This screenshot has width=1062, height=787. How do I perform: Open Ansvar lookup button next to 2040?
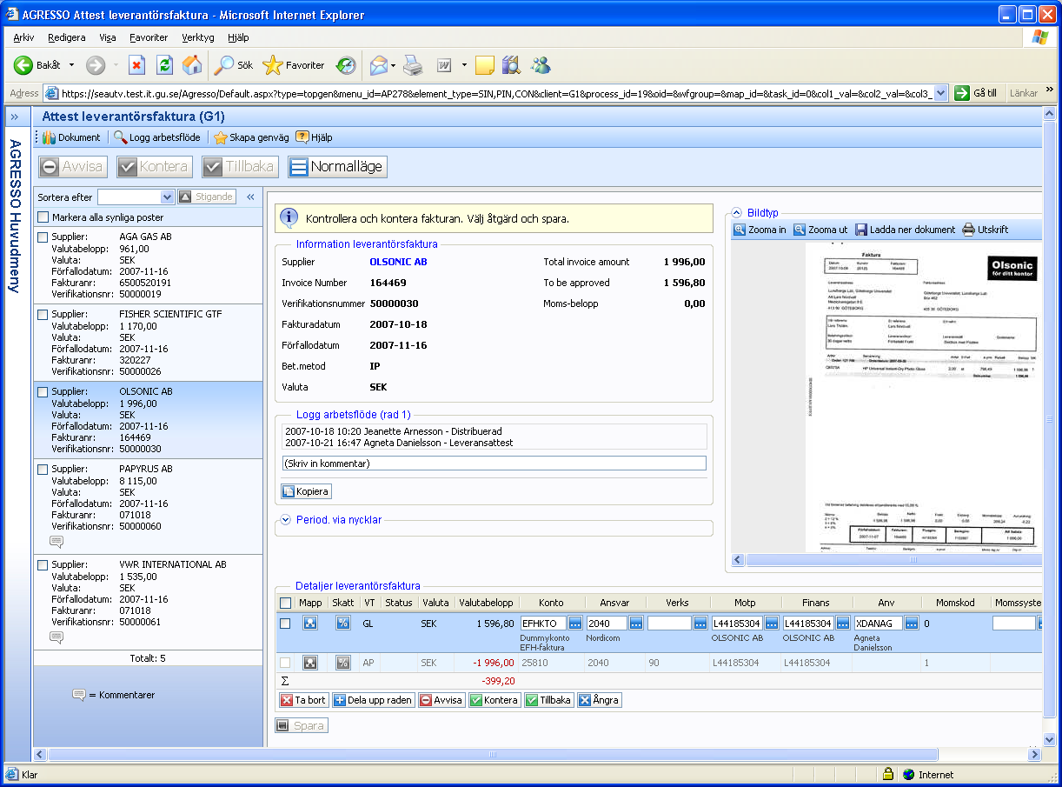(636, 624)
